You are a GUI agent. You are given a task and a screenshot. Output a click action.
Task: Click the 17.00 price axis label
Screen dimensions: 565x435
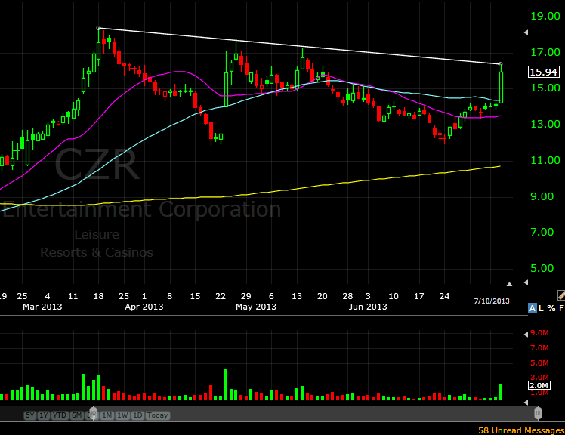tap(545, 52)
